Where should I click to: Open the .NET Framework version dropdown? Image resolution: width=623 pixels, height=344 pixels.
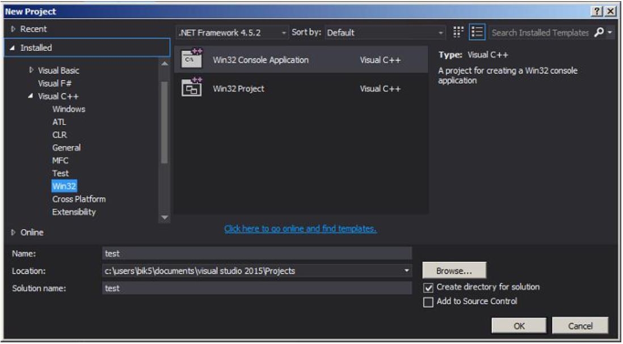pos(233,32)
